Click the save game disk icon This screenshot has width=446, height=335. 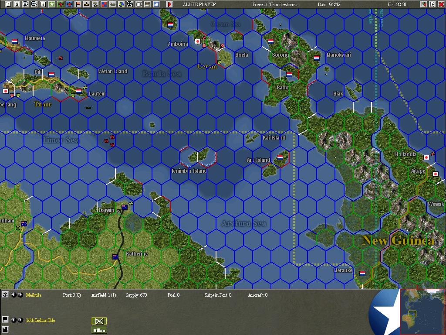click(8, 4)
